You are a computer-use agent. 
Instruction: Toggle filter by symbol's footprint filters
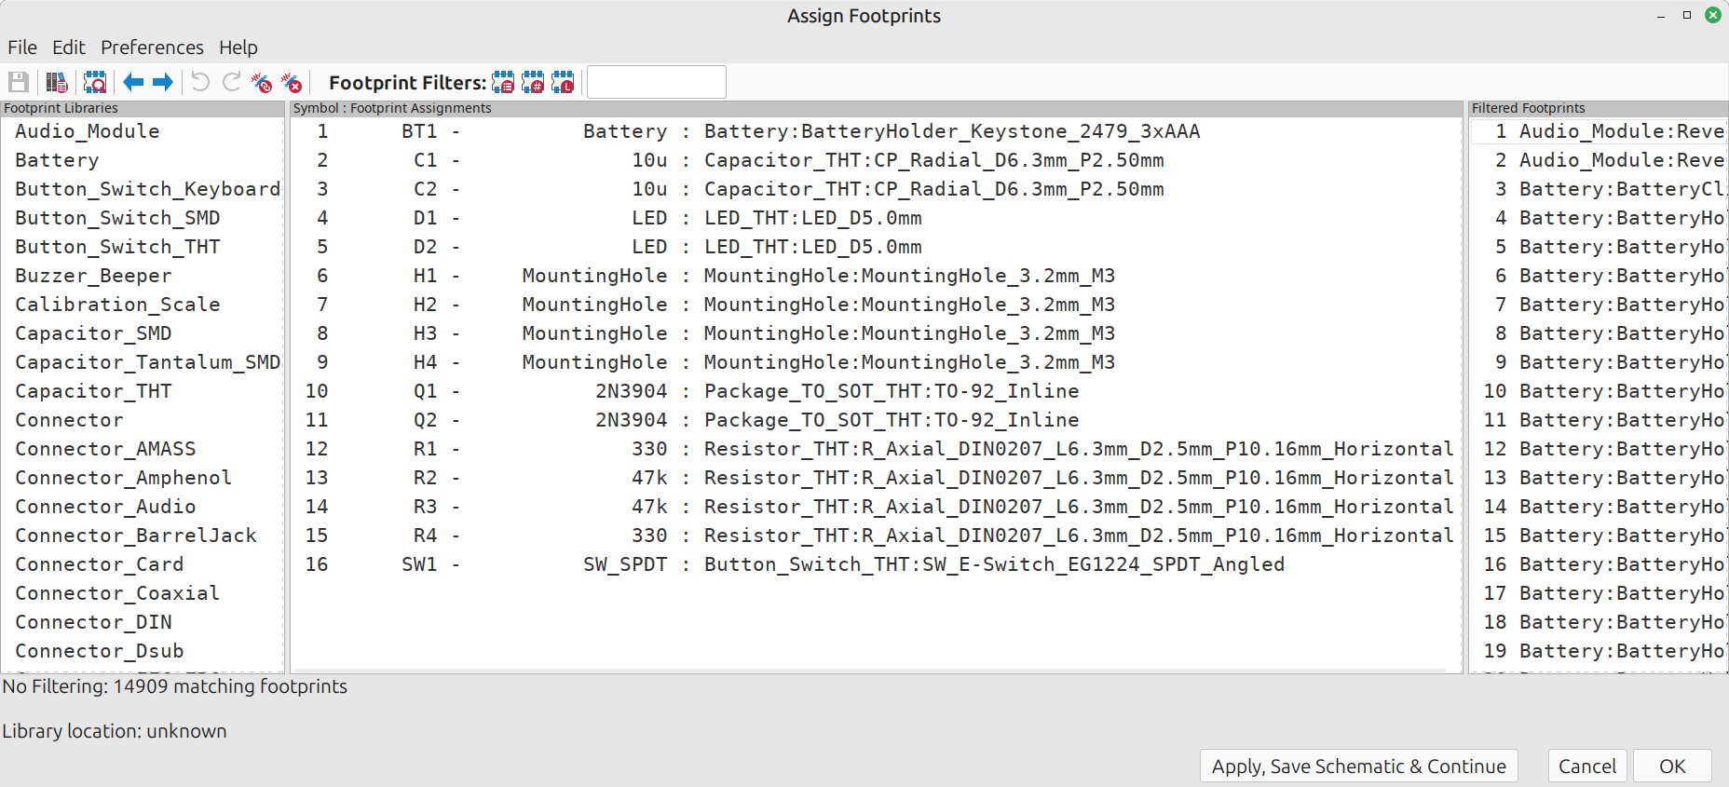tap(503, 82)
